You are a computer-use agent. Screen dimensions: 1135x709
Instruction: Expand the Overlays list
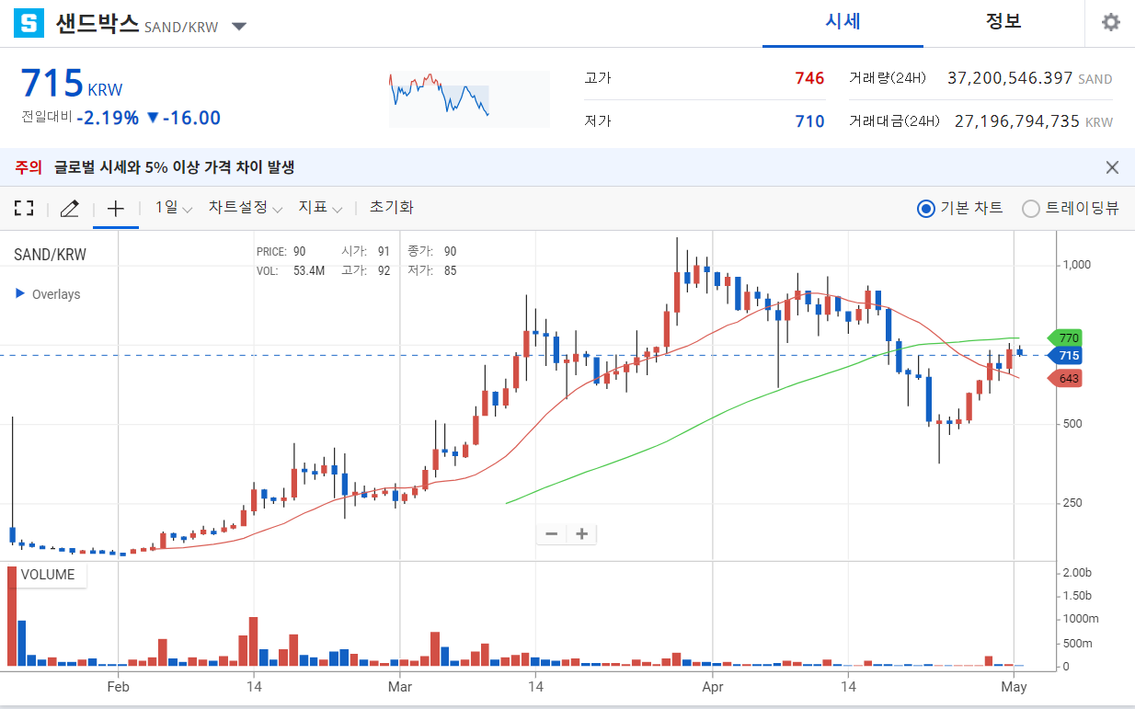pyautogui.click(x=48, y=294)
